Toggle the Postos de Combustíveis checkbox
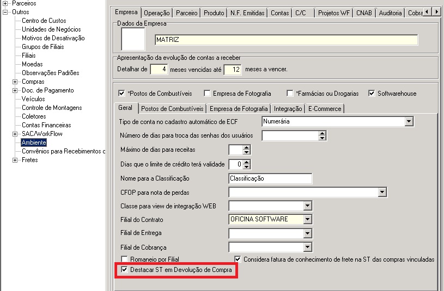 pyautogui.click(x=122, y=94)
